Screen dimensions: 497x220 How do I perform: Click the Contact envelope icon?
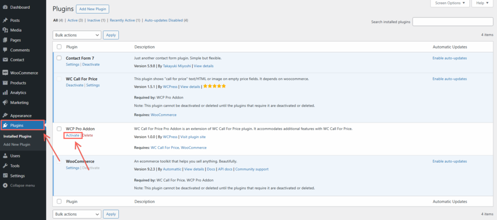coord(5,60)
